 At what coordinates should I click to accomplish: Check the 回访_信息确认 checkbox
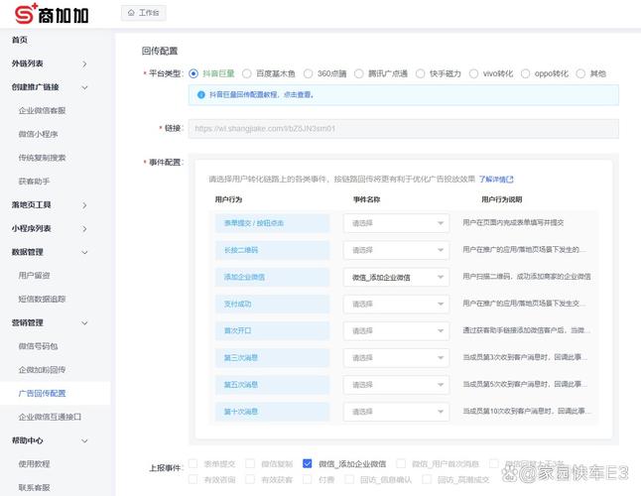(349, 479)
